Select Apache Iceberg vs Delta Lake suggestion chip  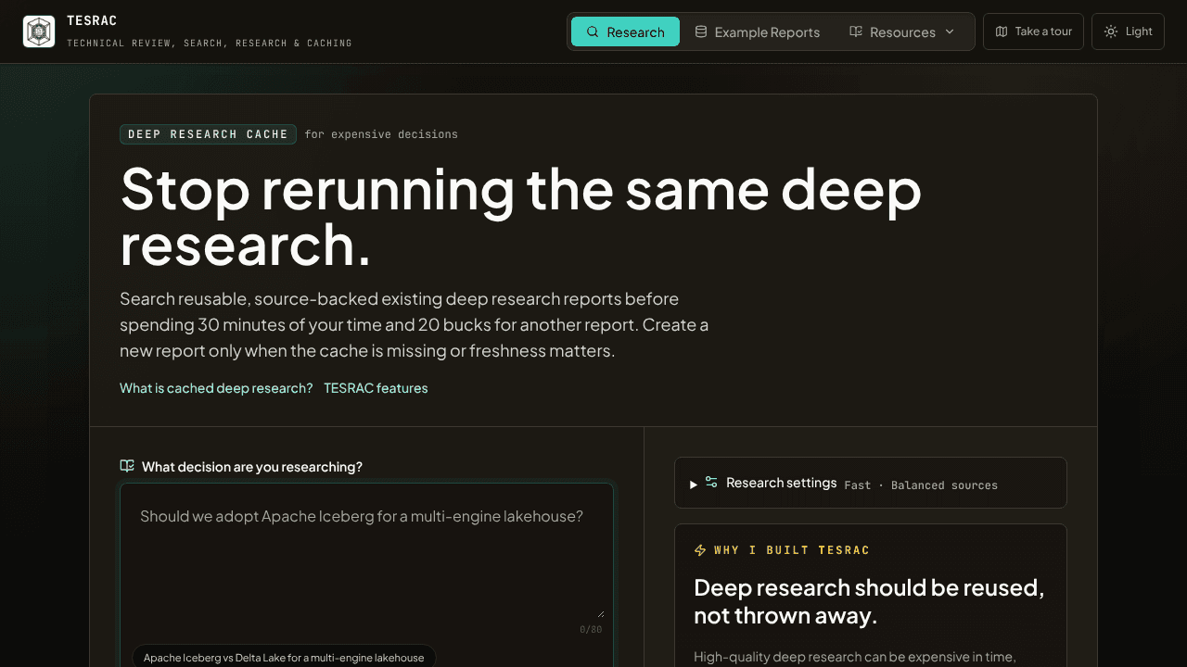point(284,657)
